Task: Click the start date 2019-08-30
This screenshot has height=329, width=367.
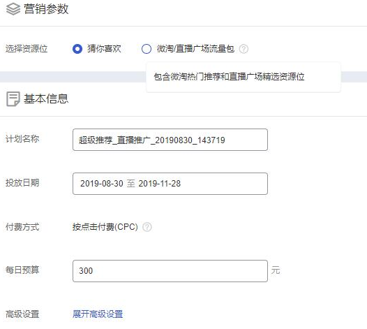Action: (102, 184)
